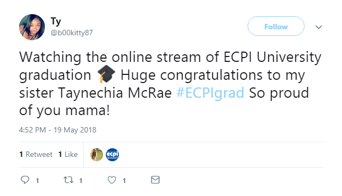
Task: Expand the tweet options chevron menu
Action: click(x=319, y=27)
